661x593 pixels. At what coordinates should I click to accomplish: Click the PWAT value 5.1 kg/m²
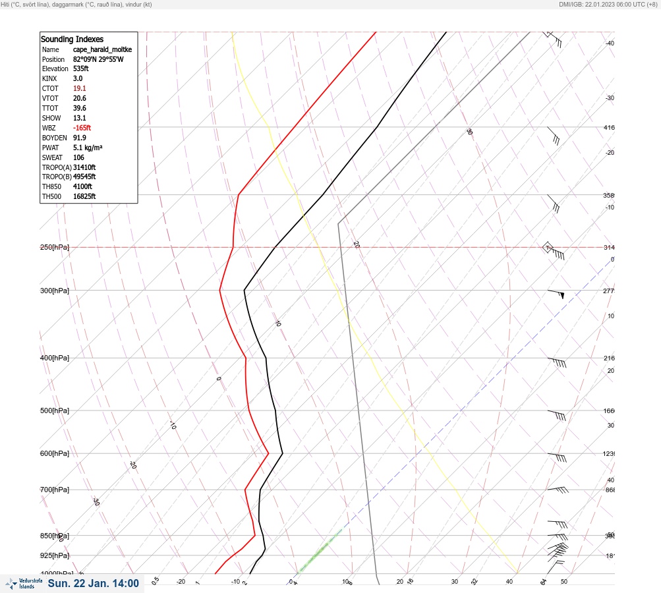coord(88,148)
